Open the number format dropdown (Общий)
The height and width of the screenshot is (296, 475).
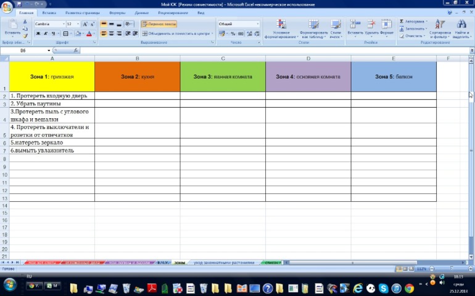257,24
